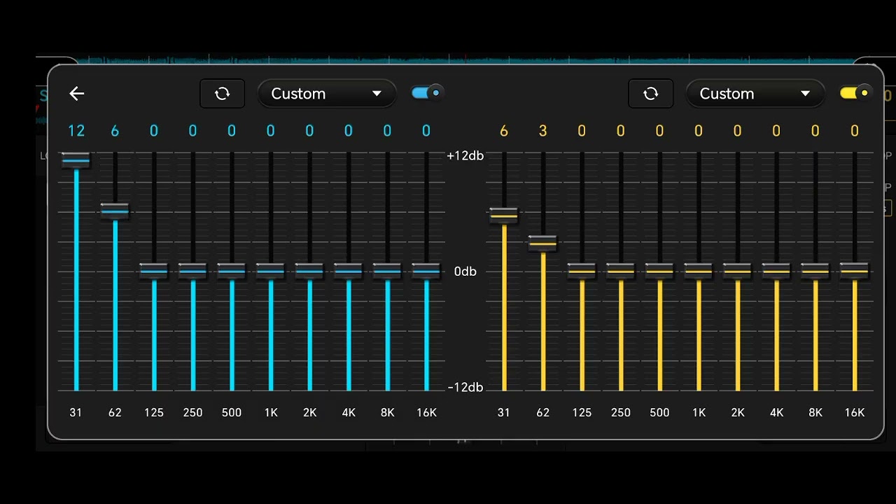Viewport: 896px width, 504px height.
Task: Click the yellow 8K slider handle
Action: point(815,271)
